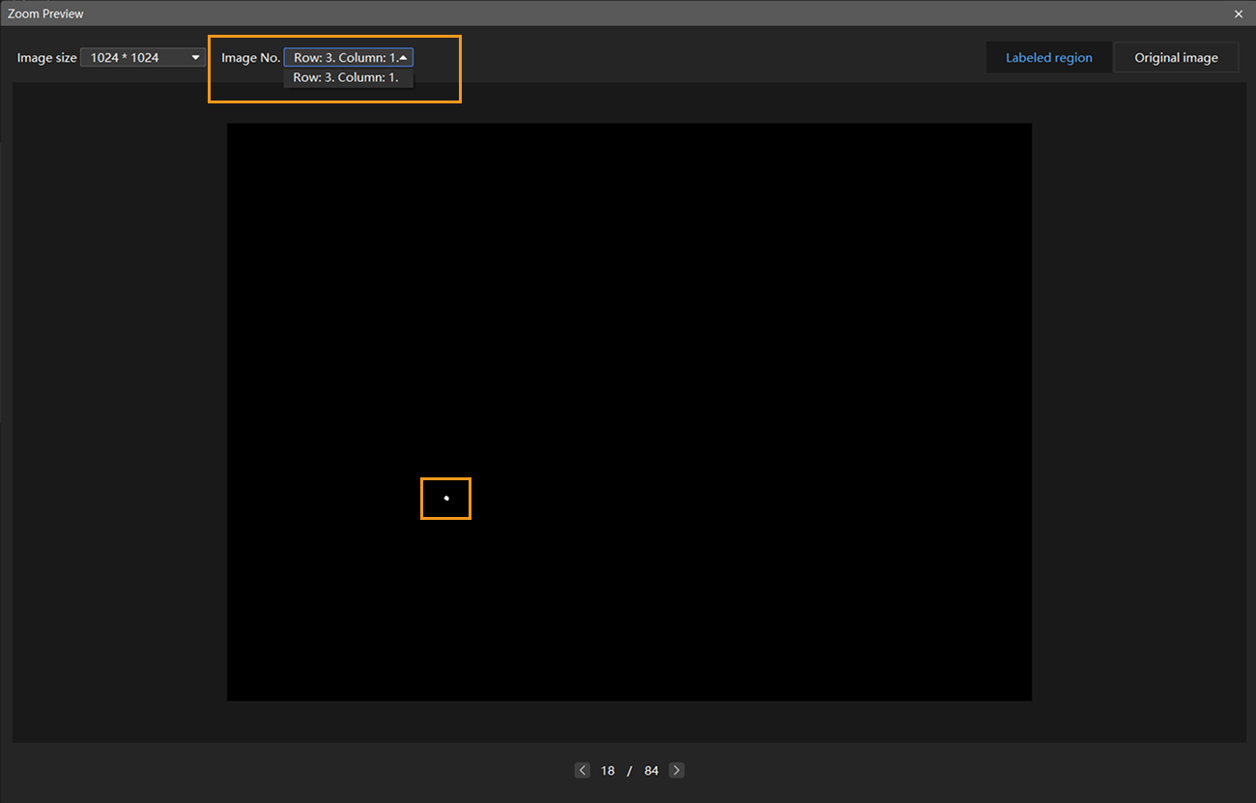Screen dimensions: 1256x803
Task: Switch to Labeled region view
Action: [1049, 58]
